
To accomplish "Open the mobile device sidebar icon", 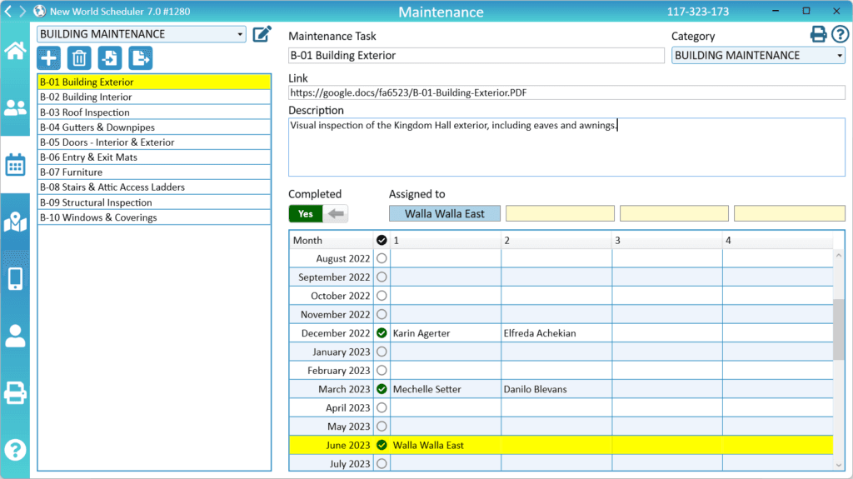I will tap(15, 279).
